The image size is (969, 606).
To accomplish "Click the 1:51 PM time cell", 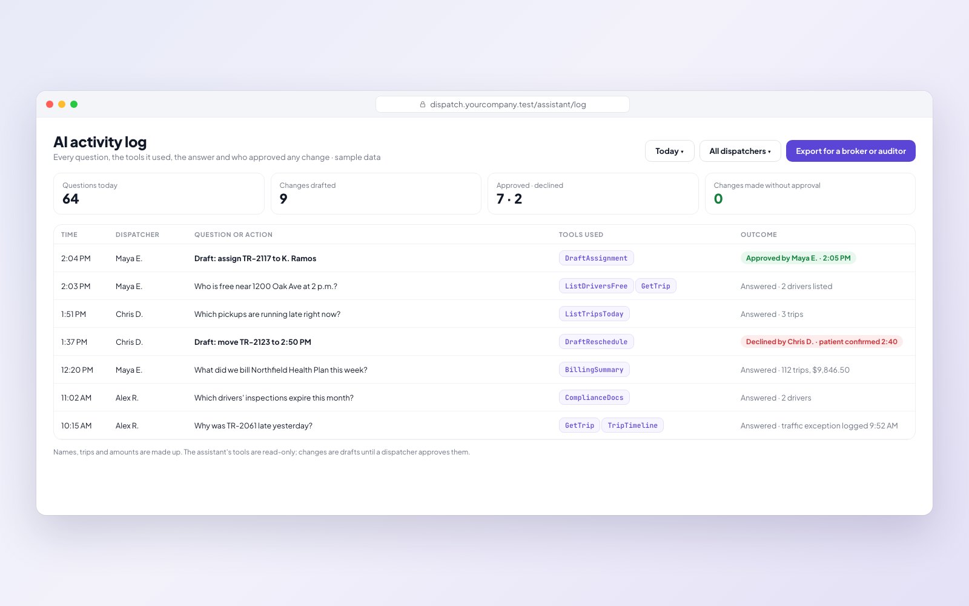I will point(73,314).
